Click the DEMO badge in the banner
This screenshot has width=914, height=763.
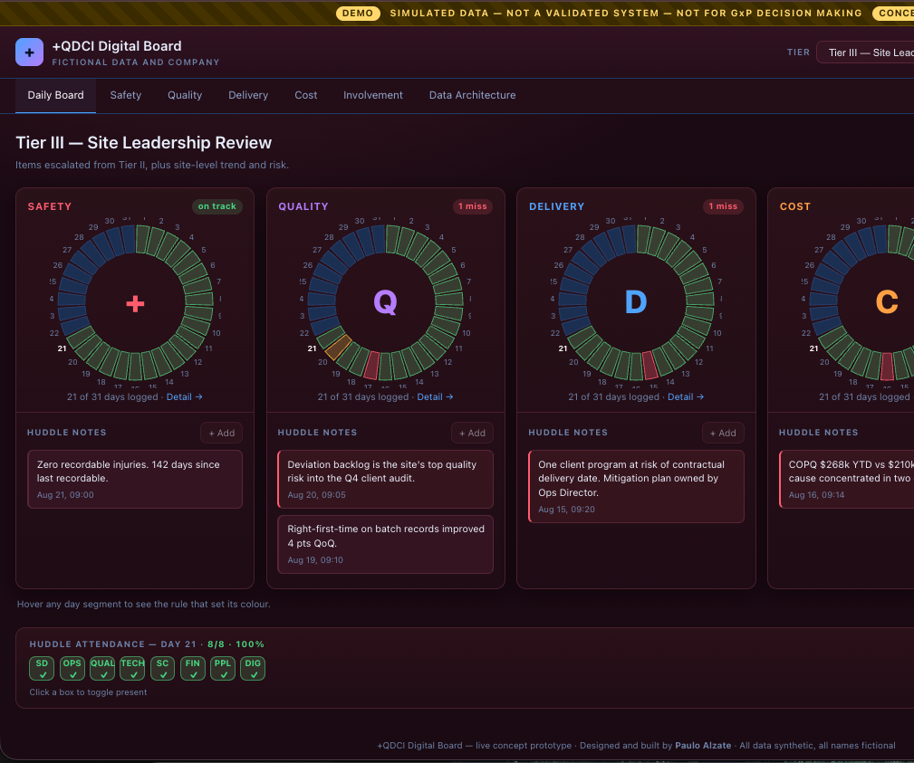358,13
